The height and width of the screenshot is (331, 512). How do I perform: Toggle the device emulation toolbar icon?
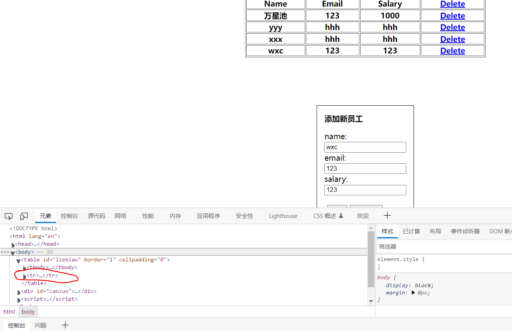(23, 216)
